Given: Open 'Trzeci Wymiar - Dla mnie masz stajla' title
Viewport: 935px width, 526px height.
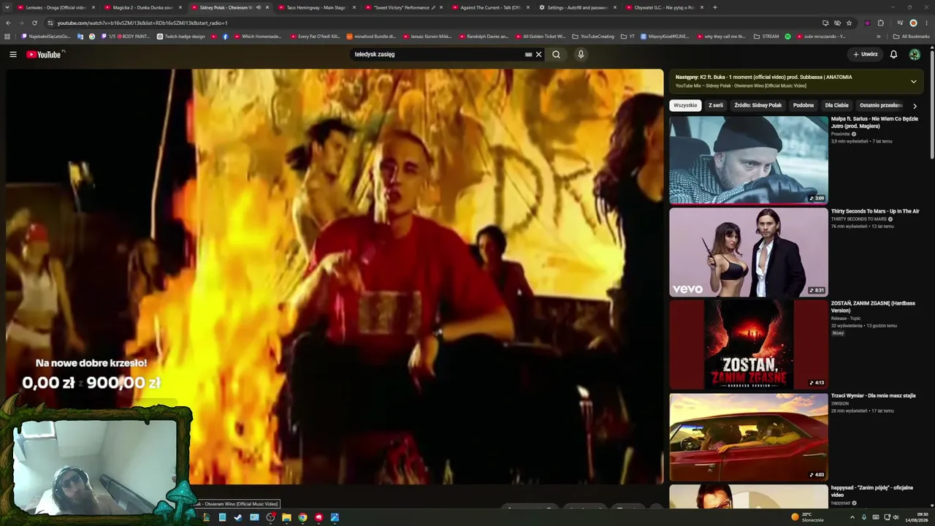Looking at the screenshot, I should click(x=873, y=395).
